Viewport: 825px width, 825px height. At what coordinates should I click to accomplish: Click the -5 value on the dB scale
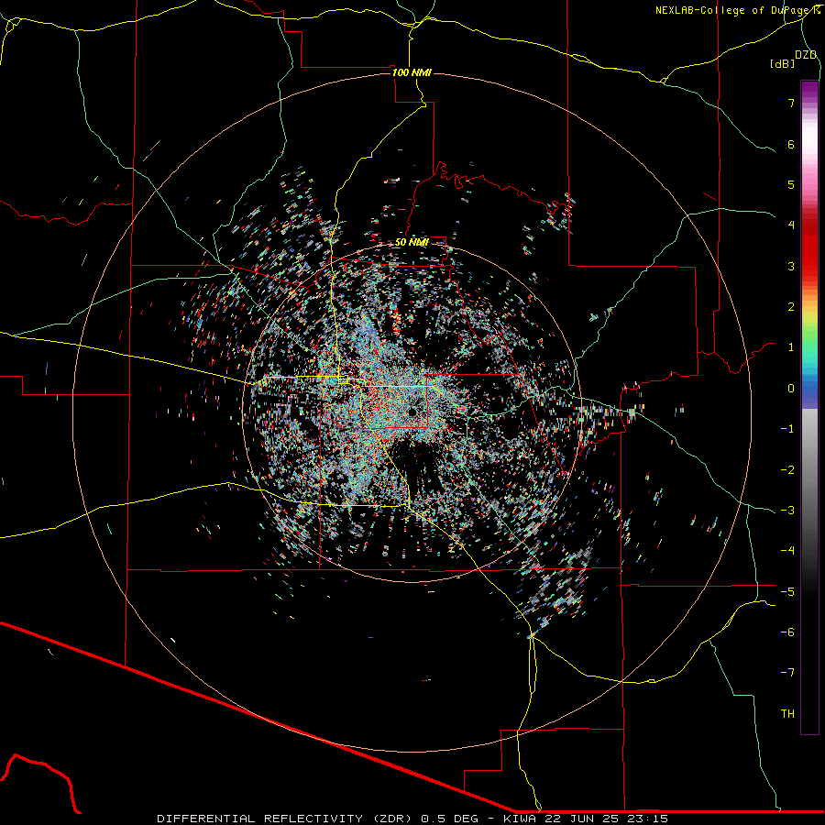787,592
